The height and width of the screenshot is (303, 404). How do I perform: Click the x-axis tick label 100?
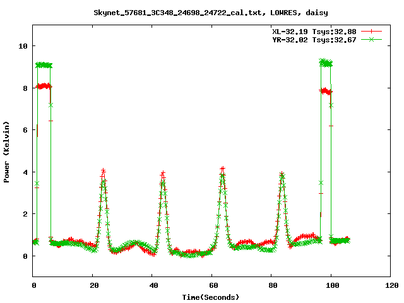[333, 285]
